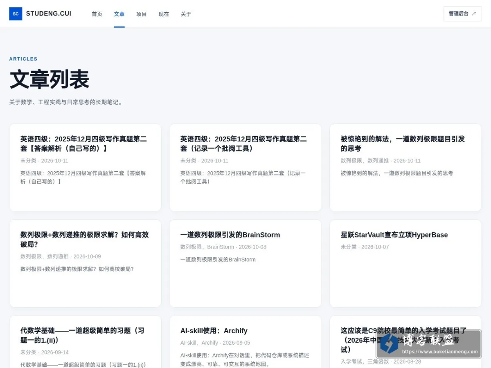Click meta 数列极限，数列递推 · 2026-10-11
491x368 pixels.
[381, 161]
